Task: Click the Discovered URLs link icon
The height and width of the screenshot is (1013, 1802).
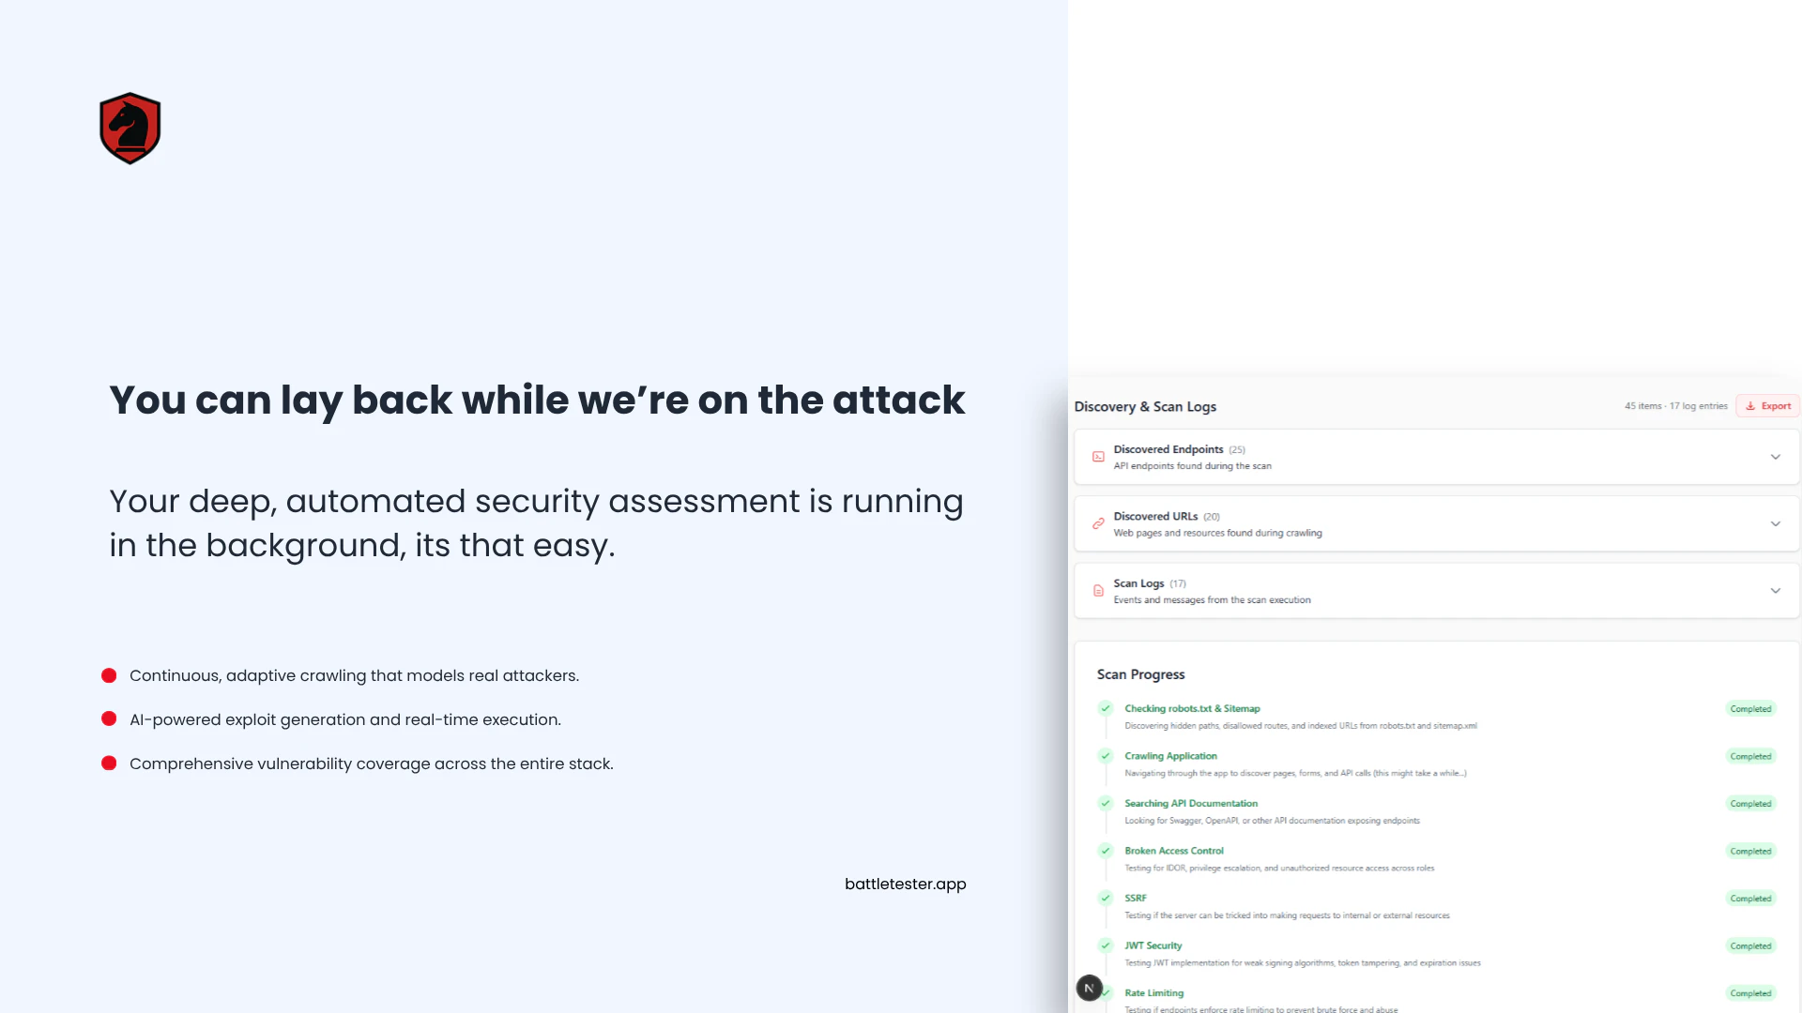Action: (x=1098, y=523)
